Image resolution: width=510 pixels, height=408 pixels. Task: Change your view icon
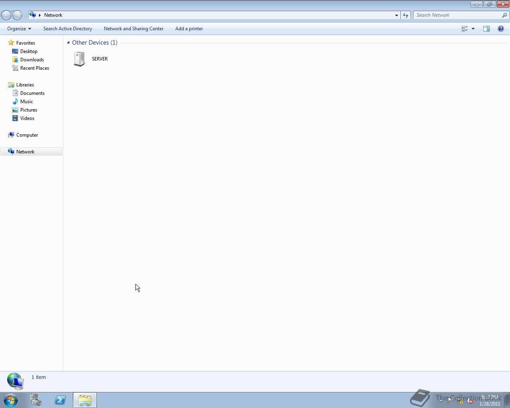pos(465,29)
